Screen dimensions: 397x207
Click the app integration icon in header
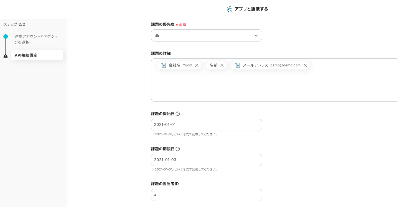click(229, 9)
